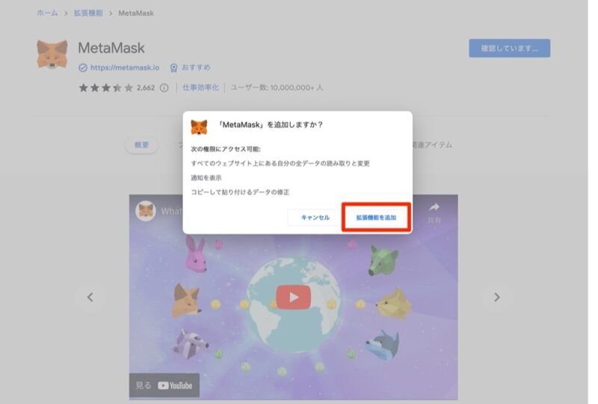Click 次の権限にアクセス可能: heading
This screenshot has width=598, height=404.
[x=226, y=149]
